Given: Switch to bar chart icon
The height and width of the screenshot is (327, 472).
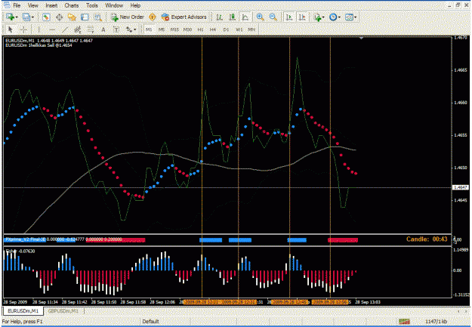Looking at the screenshot, I should (220, 17).
